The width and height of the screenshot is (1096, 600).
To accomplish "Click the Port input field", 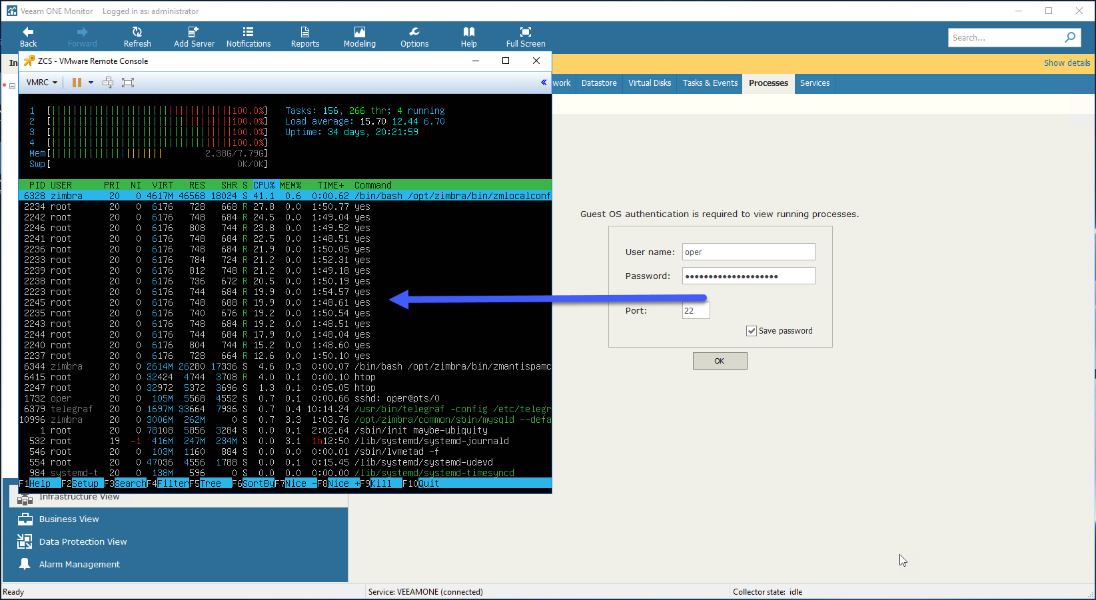I will click(696, 310).
